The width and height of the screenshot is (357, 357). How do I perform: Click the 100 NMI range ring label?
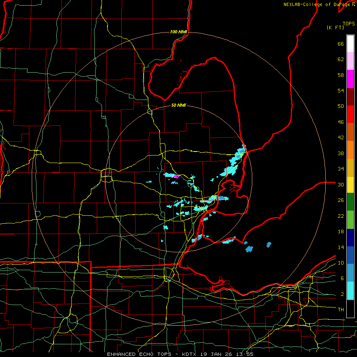(x=178, y=32)
